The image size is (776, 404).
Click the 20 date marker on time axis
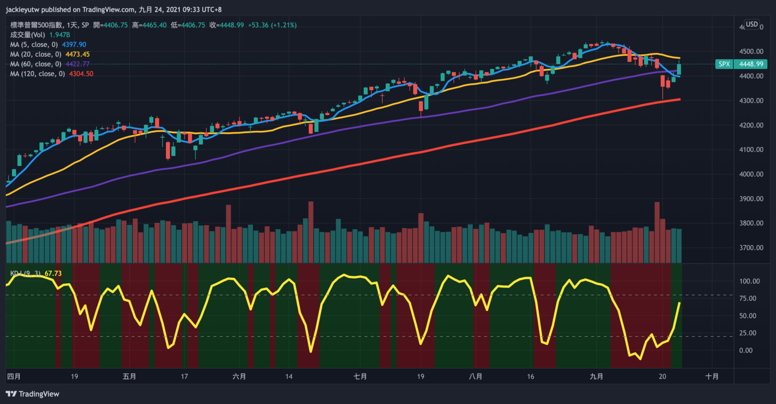[663, 376]
